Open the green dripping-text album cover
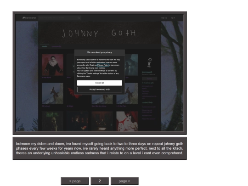The width and height of the screenshot is (248, 186). coord(53,121)
